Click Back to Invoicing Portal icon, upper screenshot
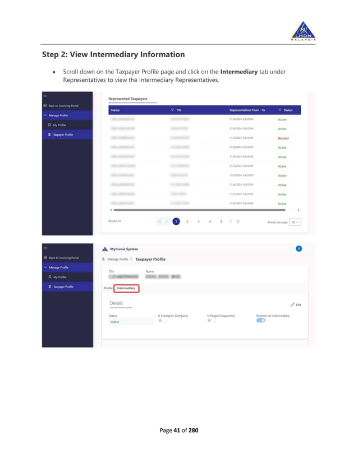 pos(45,105)
